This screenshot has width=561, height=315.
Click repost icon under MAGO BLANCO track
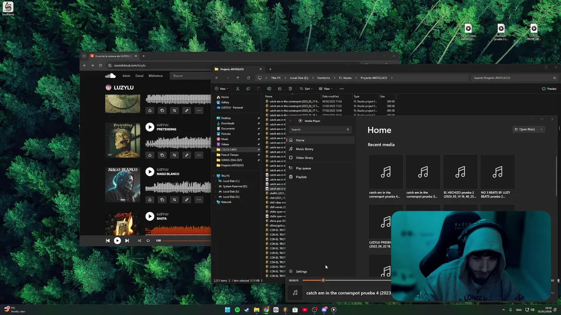tap(174, 199)
